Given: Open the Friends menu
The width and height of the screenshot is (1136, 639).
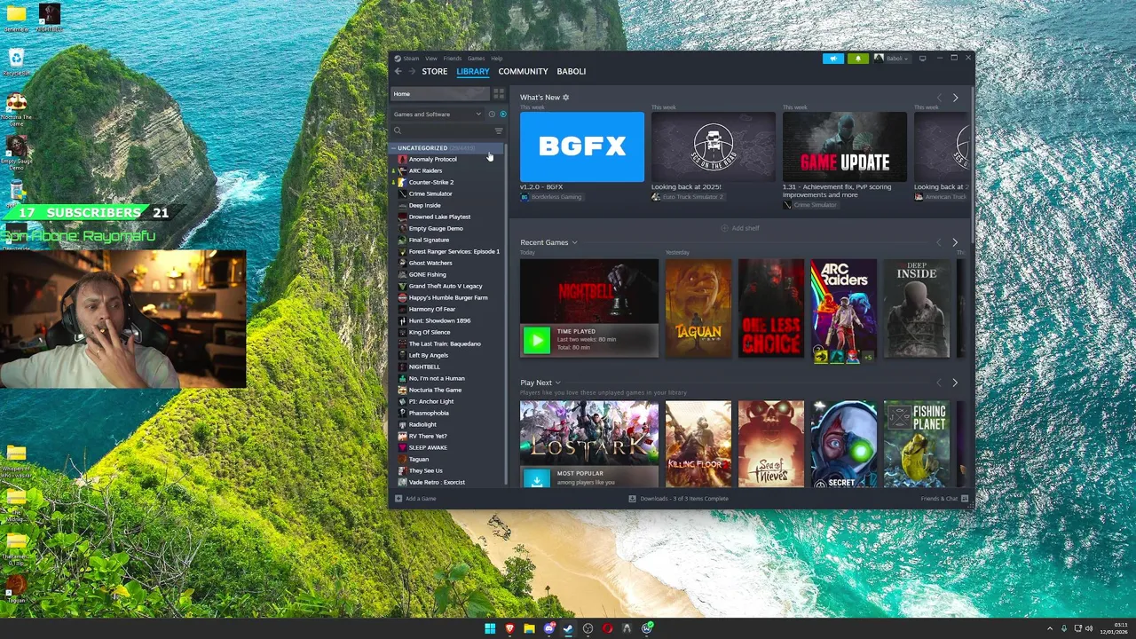Looking at the screenshot, I should 453,59.
